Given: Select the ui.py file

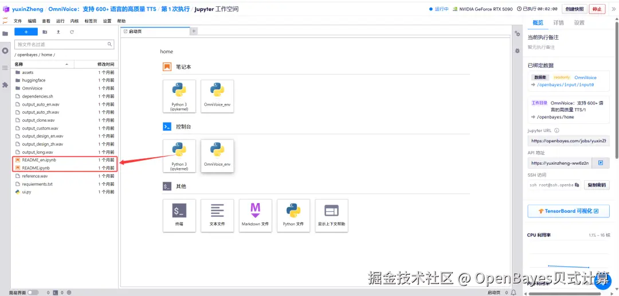Looking at the screenshot, I should pyautogui.click(x=64, y=192).
